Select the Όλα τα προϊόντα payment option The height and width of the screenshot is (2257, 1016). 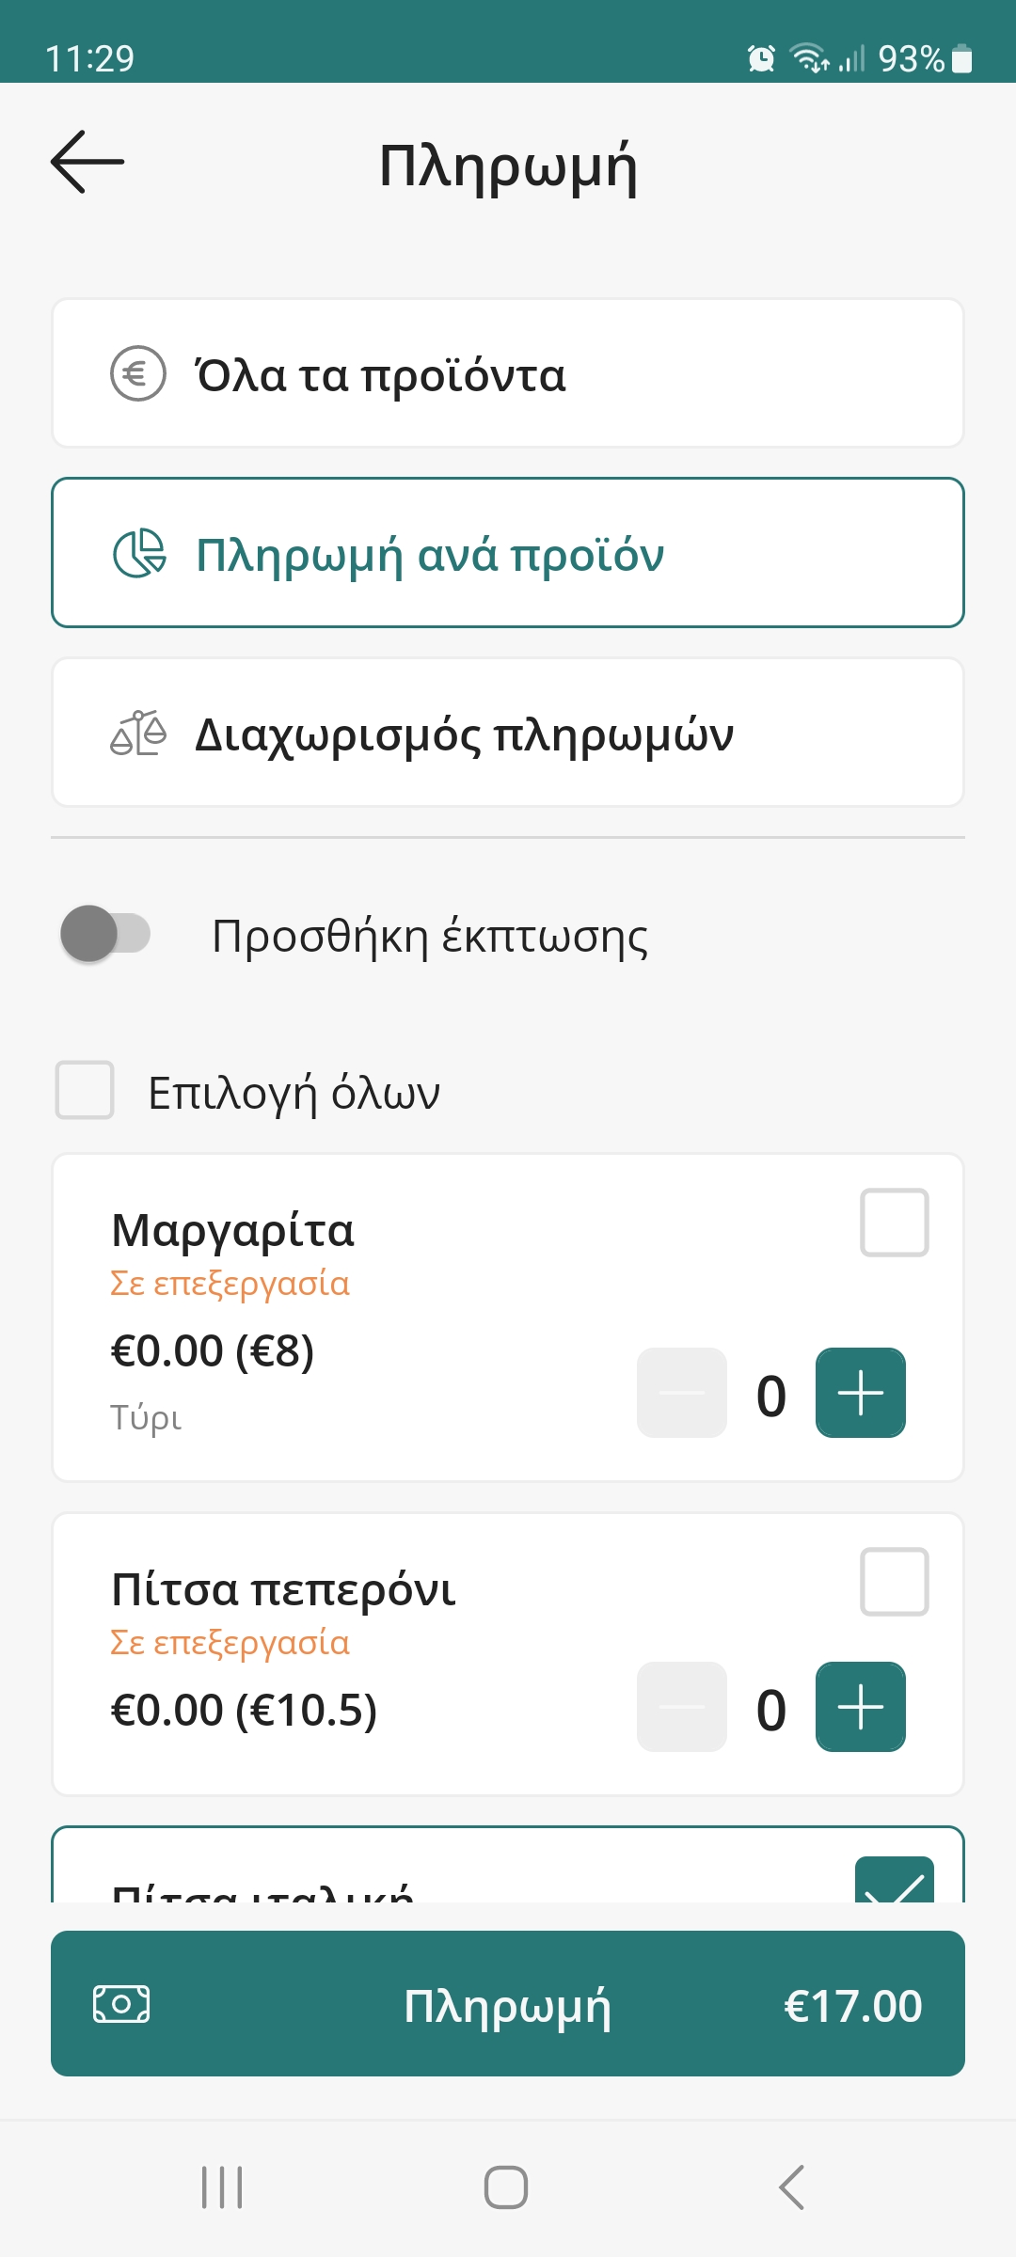[508, 373]
